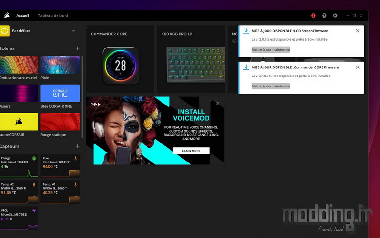
Task: Click the Scènes section heading
Action: pyautogui.click(x=7, y=48)
